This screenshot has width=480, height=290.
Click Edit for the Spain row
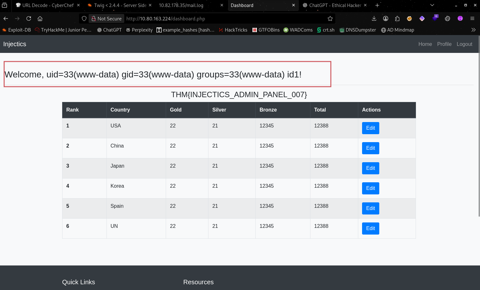click(370, 208)
